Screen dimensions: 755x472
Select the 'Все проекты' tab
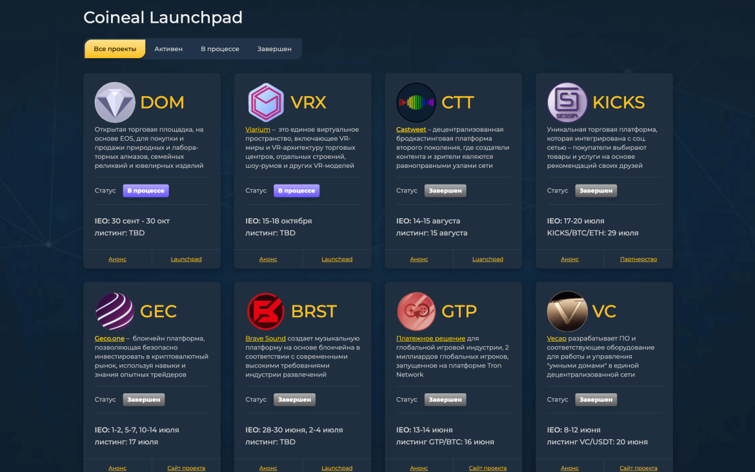(x=115, y=48)
